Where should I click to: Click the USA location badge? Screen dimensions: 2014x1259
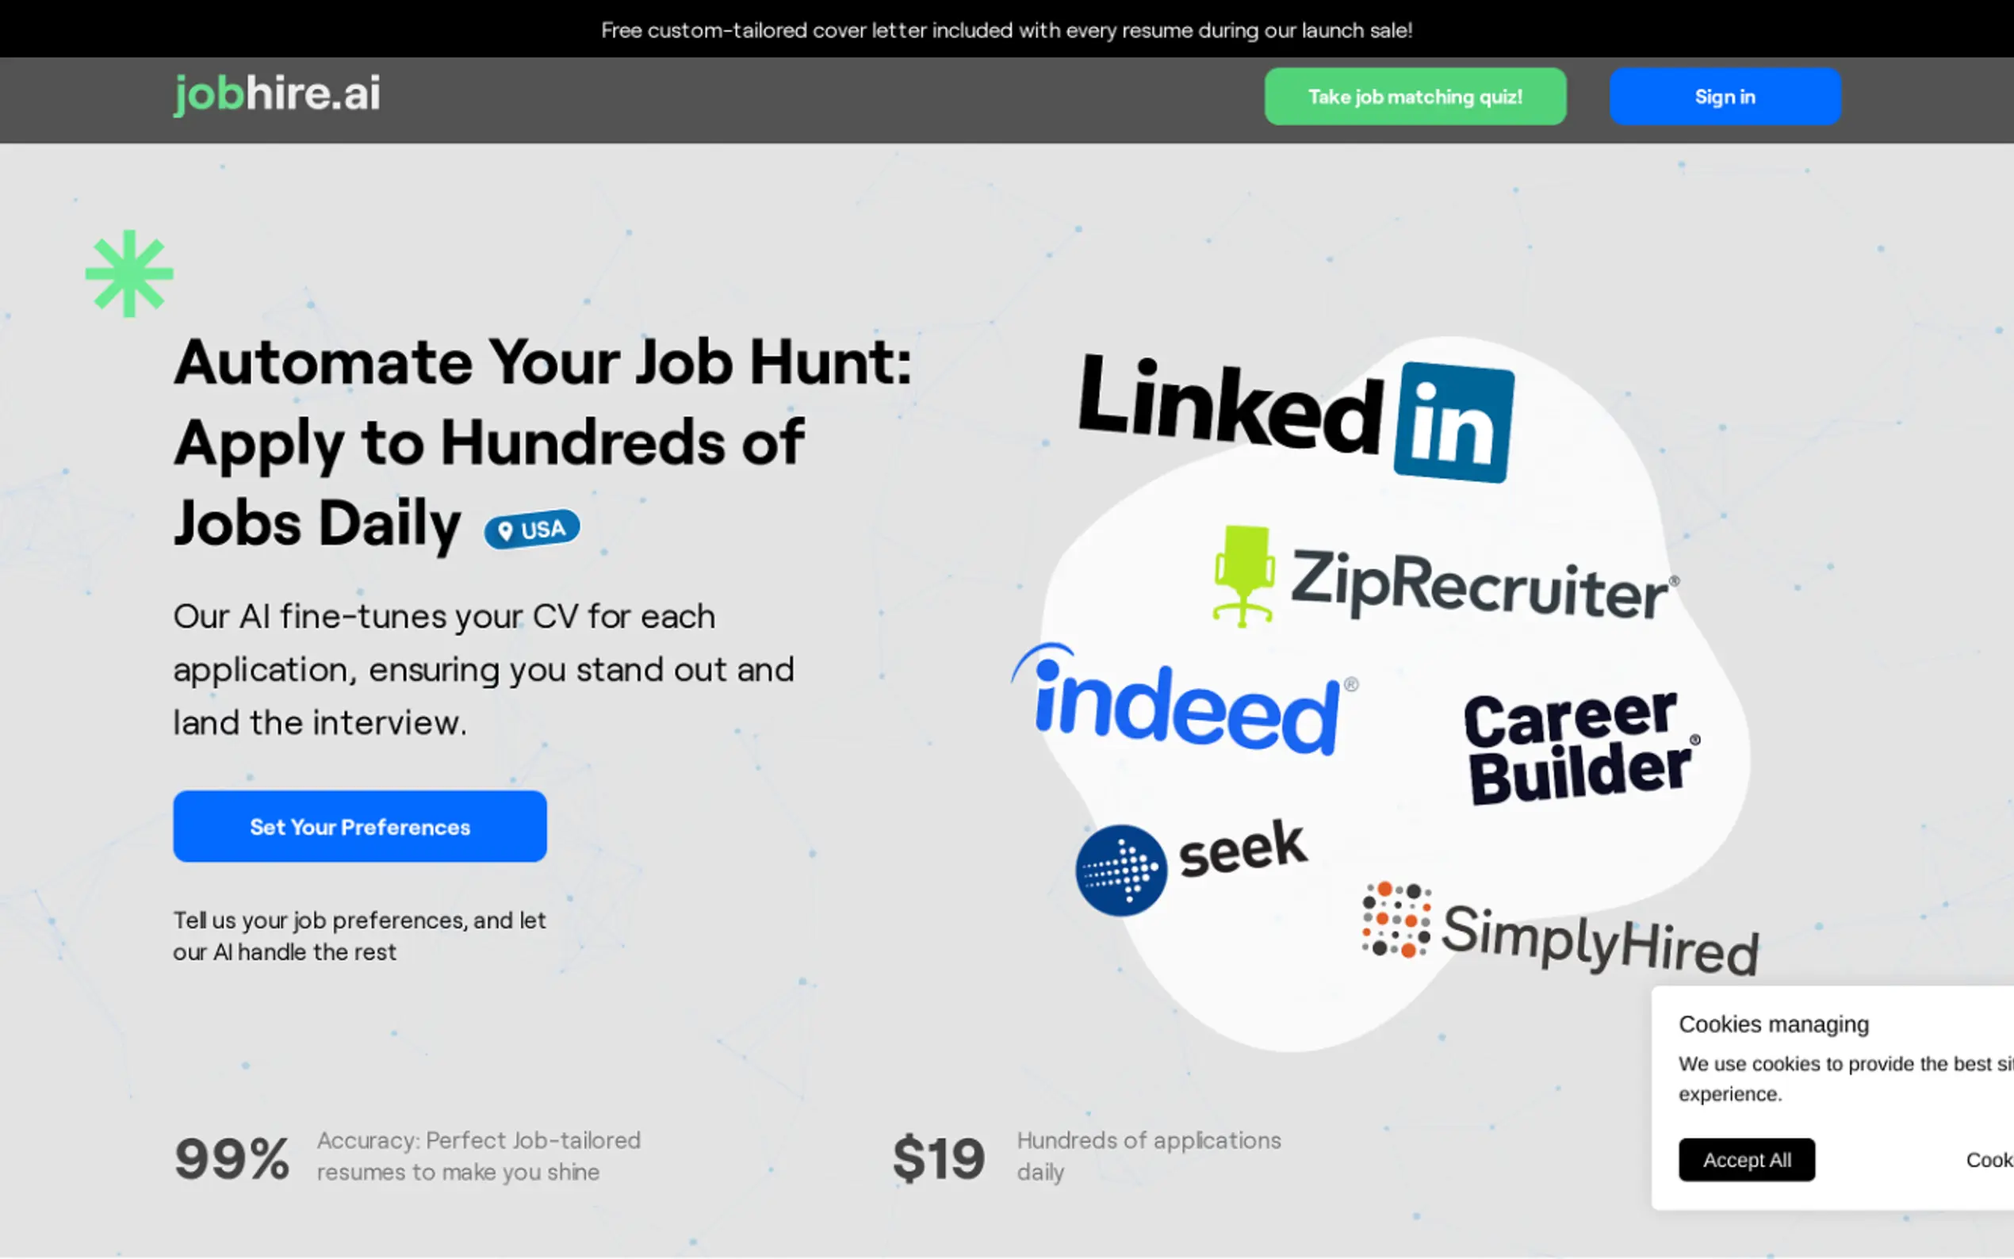pyautogui.click(x=532, y=530)
